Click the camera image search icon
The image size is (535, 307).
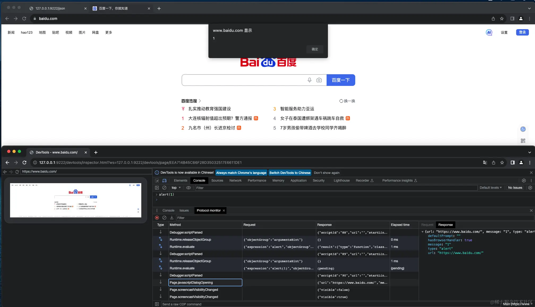[x=319, y=80]
